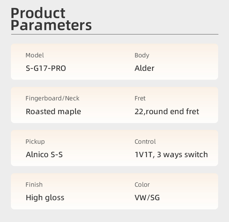Click the word Parameters in the title
The width and height of the screenshot is (229, 222).
51,25
